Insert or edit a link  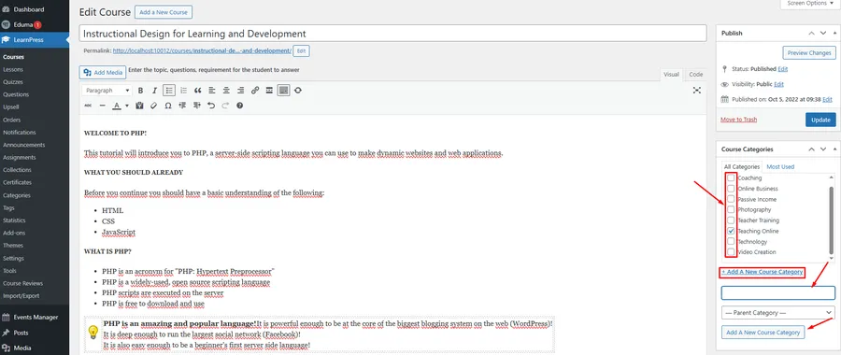coord(255,91)
